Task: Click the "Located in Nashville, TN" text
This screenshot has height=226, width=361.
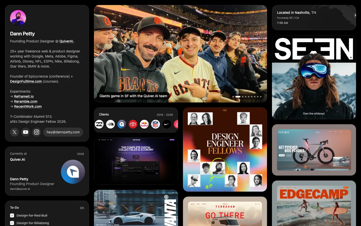Action: 296,13
